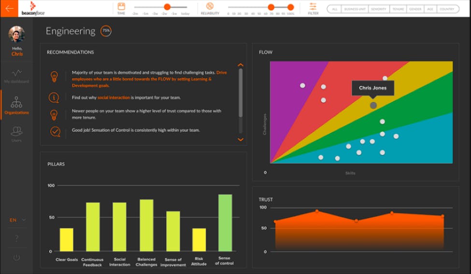Click the Filter sliders icon

click(x=313, y=6)
